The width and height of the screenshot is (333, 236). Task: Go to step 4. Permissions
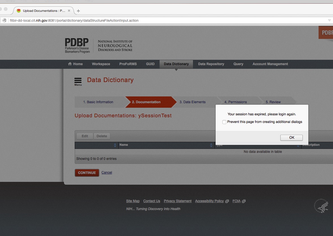point(235,102)
